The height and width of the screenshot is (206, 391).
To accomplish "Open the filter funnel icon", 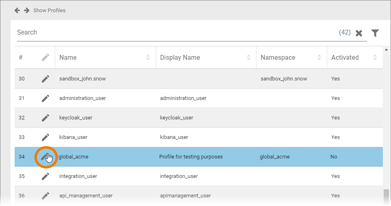I will (x=375, y=33).
